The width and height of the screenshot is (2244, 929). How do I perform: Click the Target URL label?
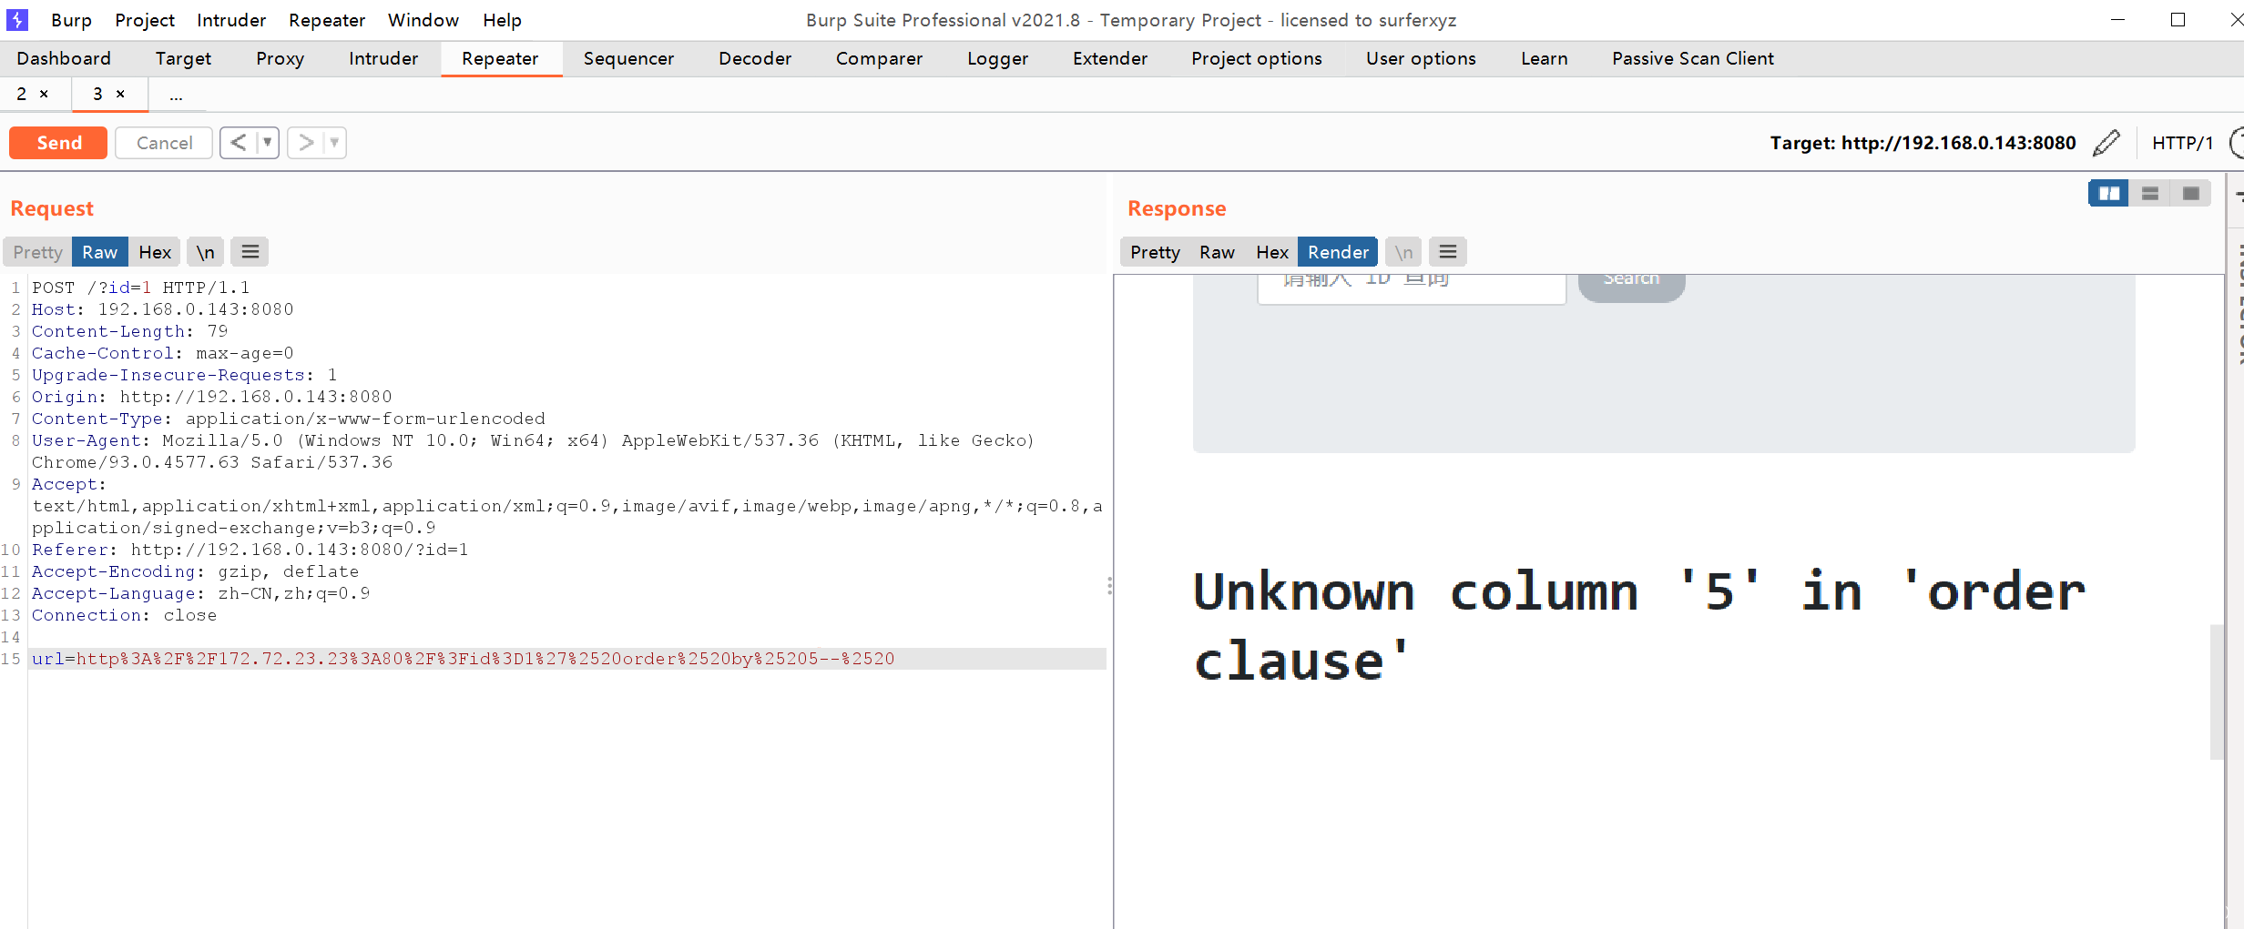[x=1923, y=143]
